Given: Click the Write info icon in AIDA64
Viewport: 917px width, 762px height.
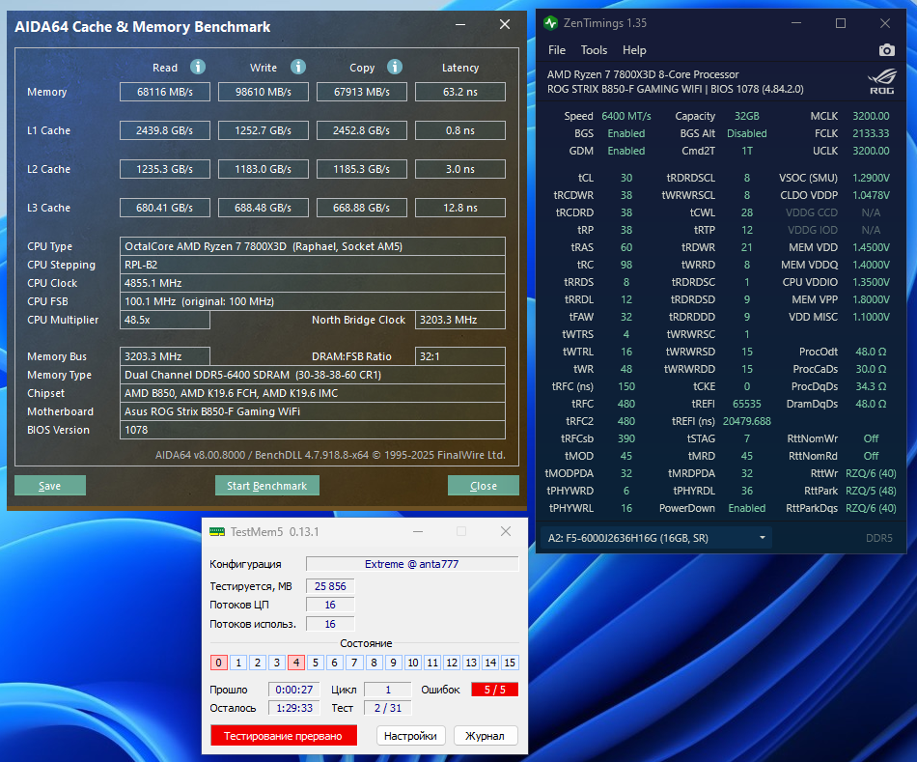Looking at the screenshot, I should pos(298,67).
